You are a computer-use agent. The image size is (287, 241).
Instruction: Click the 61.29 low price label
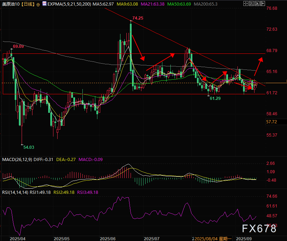pos(215,99)
